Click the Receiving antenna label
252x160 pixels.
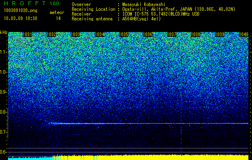92,19
